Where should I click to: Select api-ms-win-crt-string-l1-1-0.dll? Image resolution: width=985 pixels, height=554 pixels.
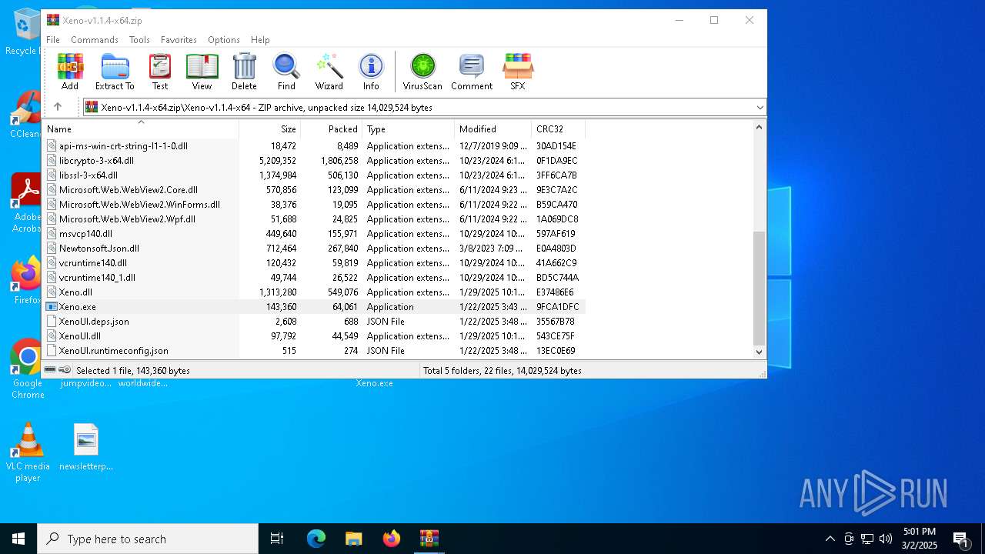pyautogui.click(x=314, y=145)
